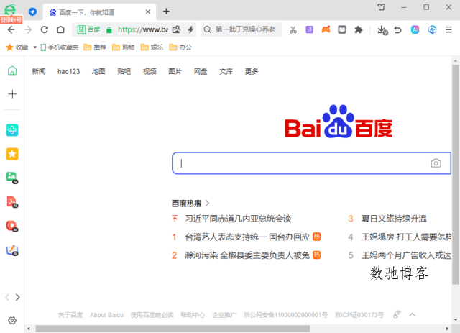The image size is (460, 333).
Task: Go back with the back arrow
Action: (x=11, y=29)
